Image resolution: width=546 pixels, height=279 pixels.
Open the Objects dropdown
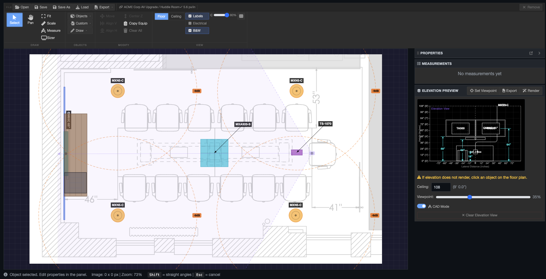tap(80, 16)
